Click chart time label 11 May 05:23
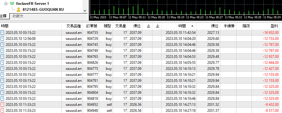 pos(195,17)
